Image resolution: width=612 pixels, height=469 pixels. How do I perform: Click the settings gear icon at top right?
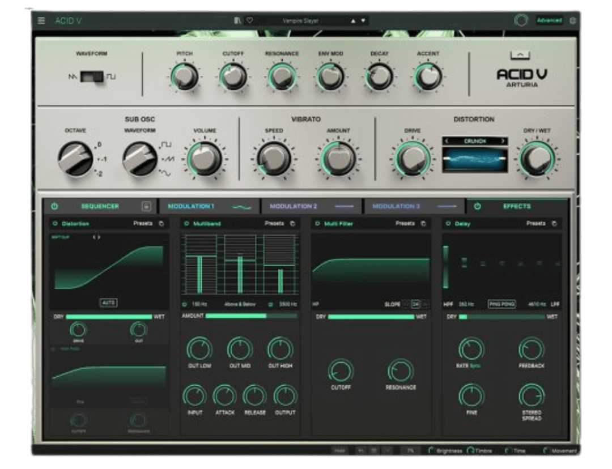(572, 21)
